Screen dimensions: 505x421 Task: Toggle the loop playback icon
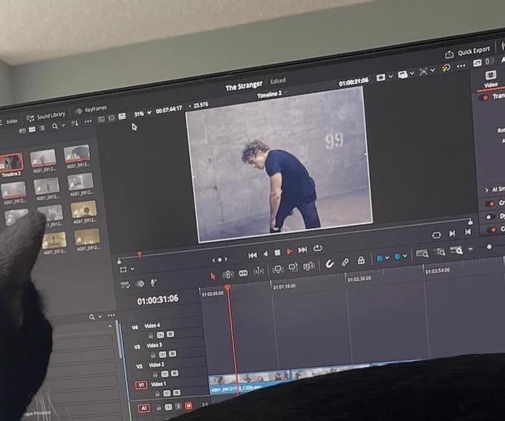coord(318,248)
